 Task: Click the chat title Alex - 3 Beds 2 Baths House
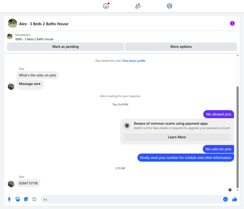tap(43, 24)
